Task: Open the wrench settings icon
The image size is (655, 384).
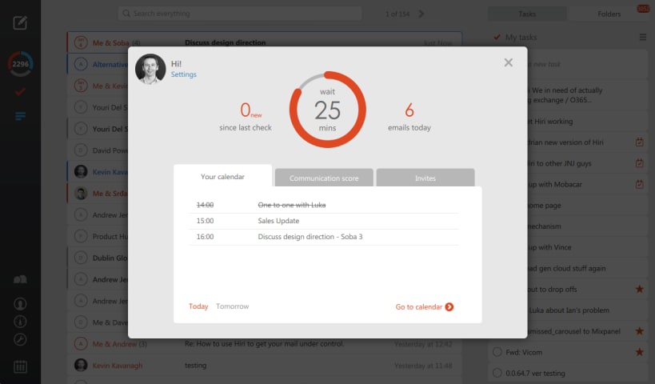Action: (20, 339)
